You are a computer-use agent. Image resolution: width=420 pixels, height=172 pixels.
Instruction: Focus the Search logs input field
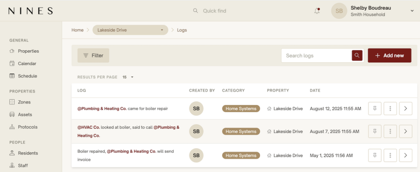point(316,55)
